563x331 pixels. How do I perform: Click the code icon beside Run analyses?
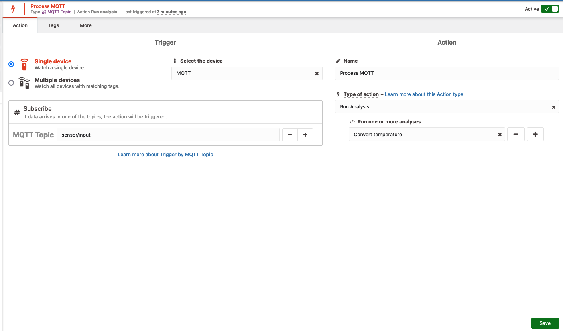tap(352, 122)
